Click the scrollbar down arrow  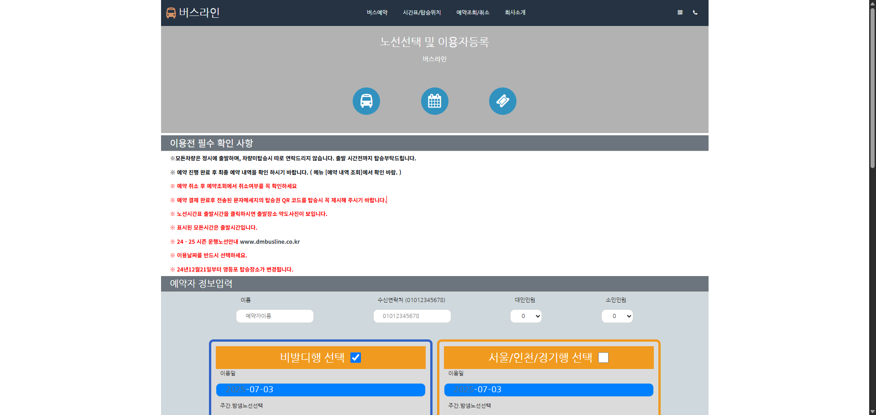[x=872, y=411]
